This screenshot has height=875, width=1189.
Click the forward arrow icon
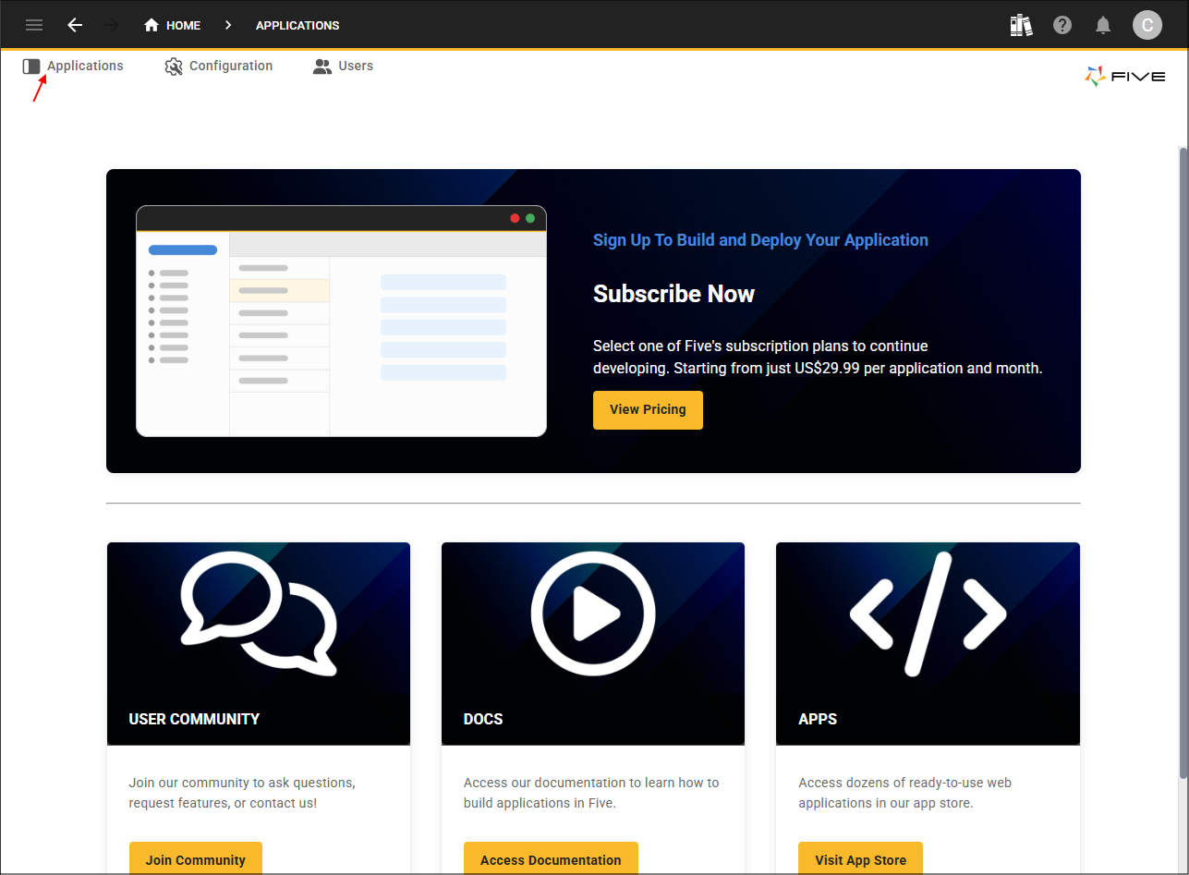pyautogui.click(x=113, y=25)
